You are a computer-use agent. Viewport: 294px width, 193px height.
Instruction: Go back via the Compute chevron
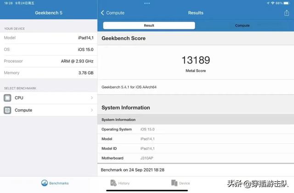[x=102, y=13]
